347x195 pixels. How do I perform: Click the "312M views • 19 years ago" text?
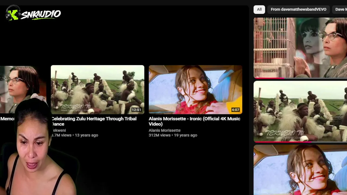coord(173,135)
